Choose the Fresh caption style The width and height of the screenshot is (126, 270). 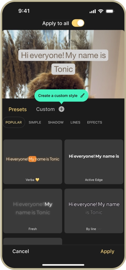tap(33, 211)
